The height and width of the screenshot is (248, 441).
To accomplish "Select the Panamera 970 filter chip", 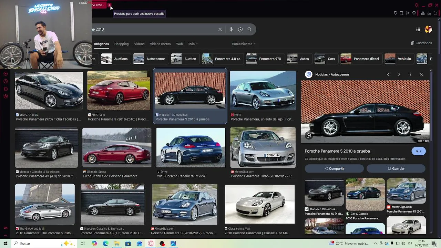I will tap(265, 59).
